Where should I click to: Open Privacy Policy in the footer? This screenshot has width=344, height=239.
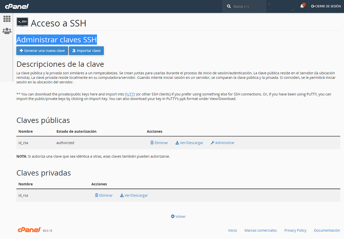(x=295, y=230)
